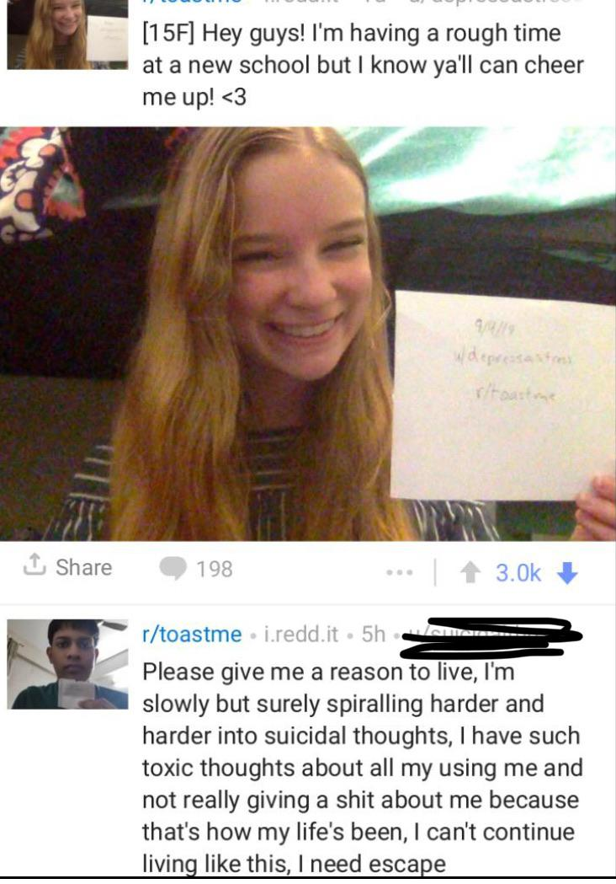This screenshot has height=884, width=616.
Task: Tap the 5h timestamp on second post
Action: pos(374,635)
